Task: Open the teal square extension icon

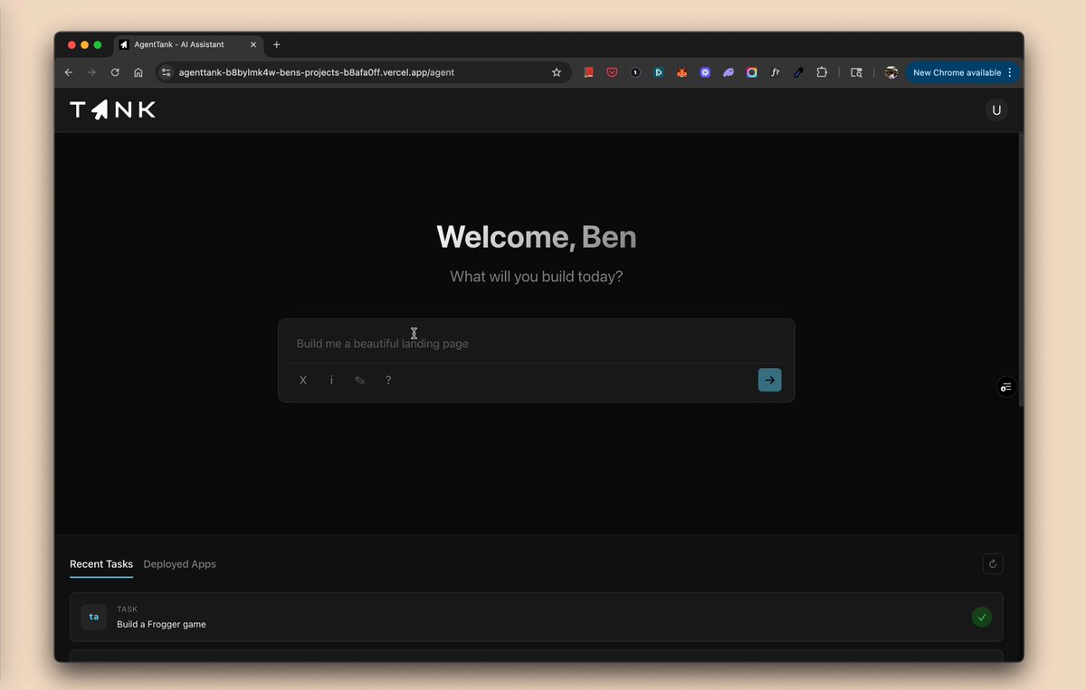Action: [659, 72]
